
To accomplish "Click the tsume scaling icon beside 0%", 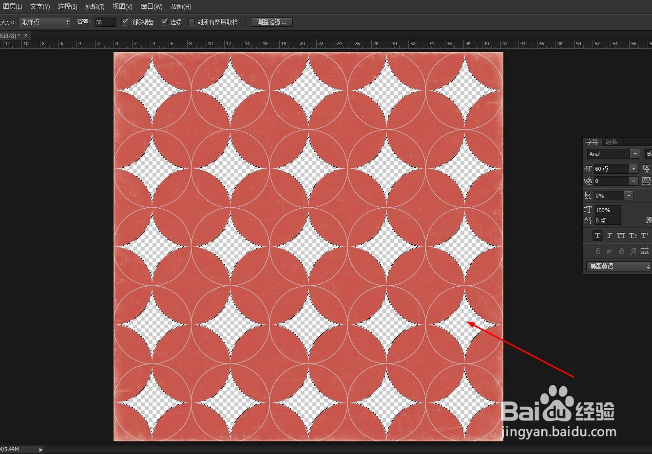I will click(588, 196).
